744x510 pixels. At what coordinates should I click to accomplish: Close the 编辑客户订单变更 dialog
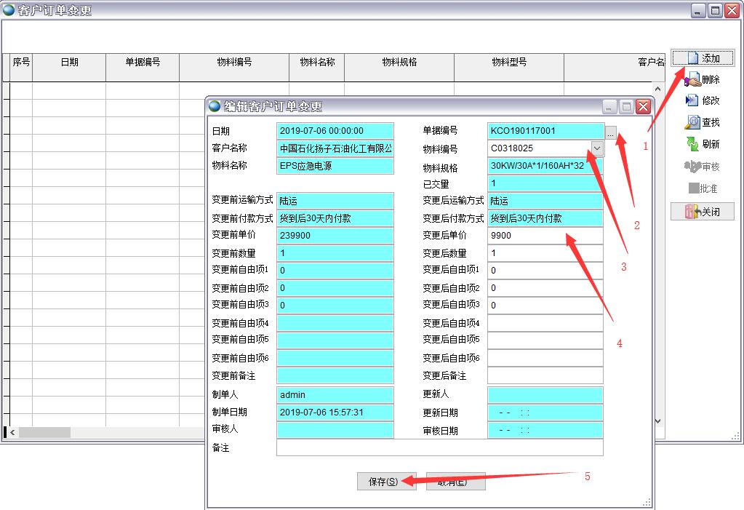(643, 106)
